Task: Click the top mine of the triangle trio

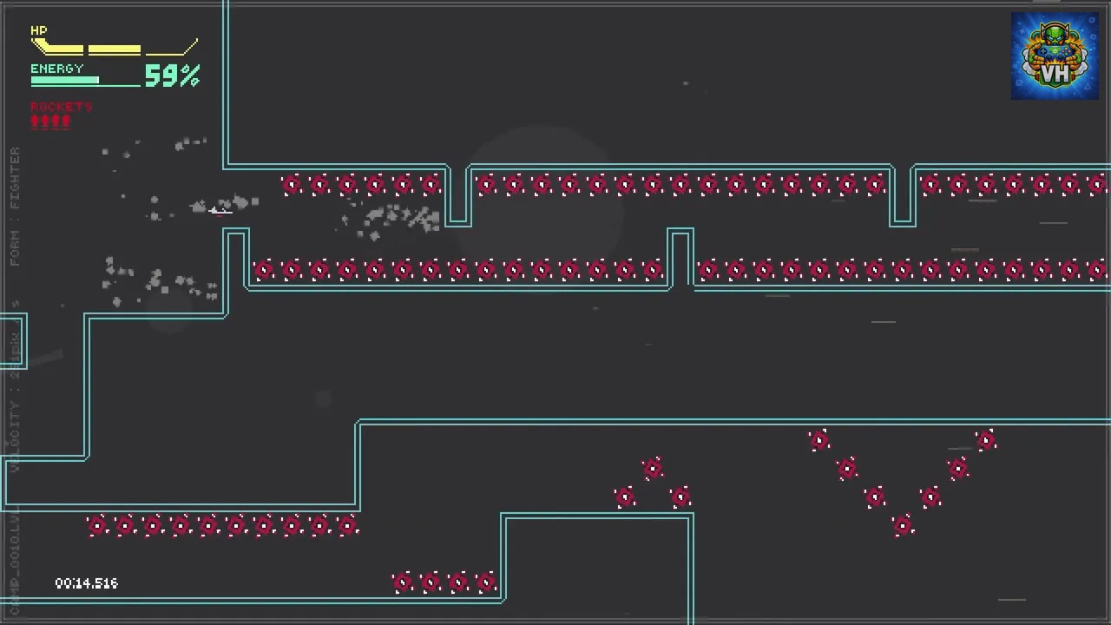Action: click(653, 469)
